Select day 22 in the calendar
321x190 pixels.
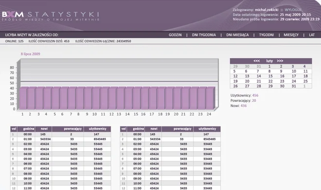tap(270, 81)
